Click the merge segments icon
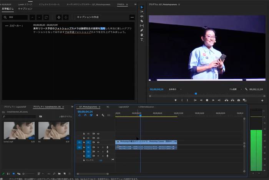 click(x=66, y=17)
